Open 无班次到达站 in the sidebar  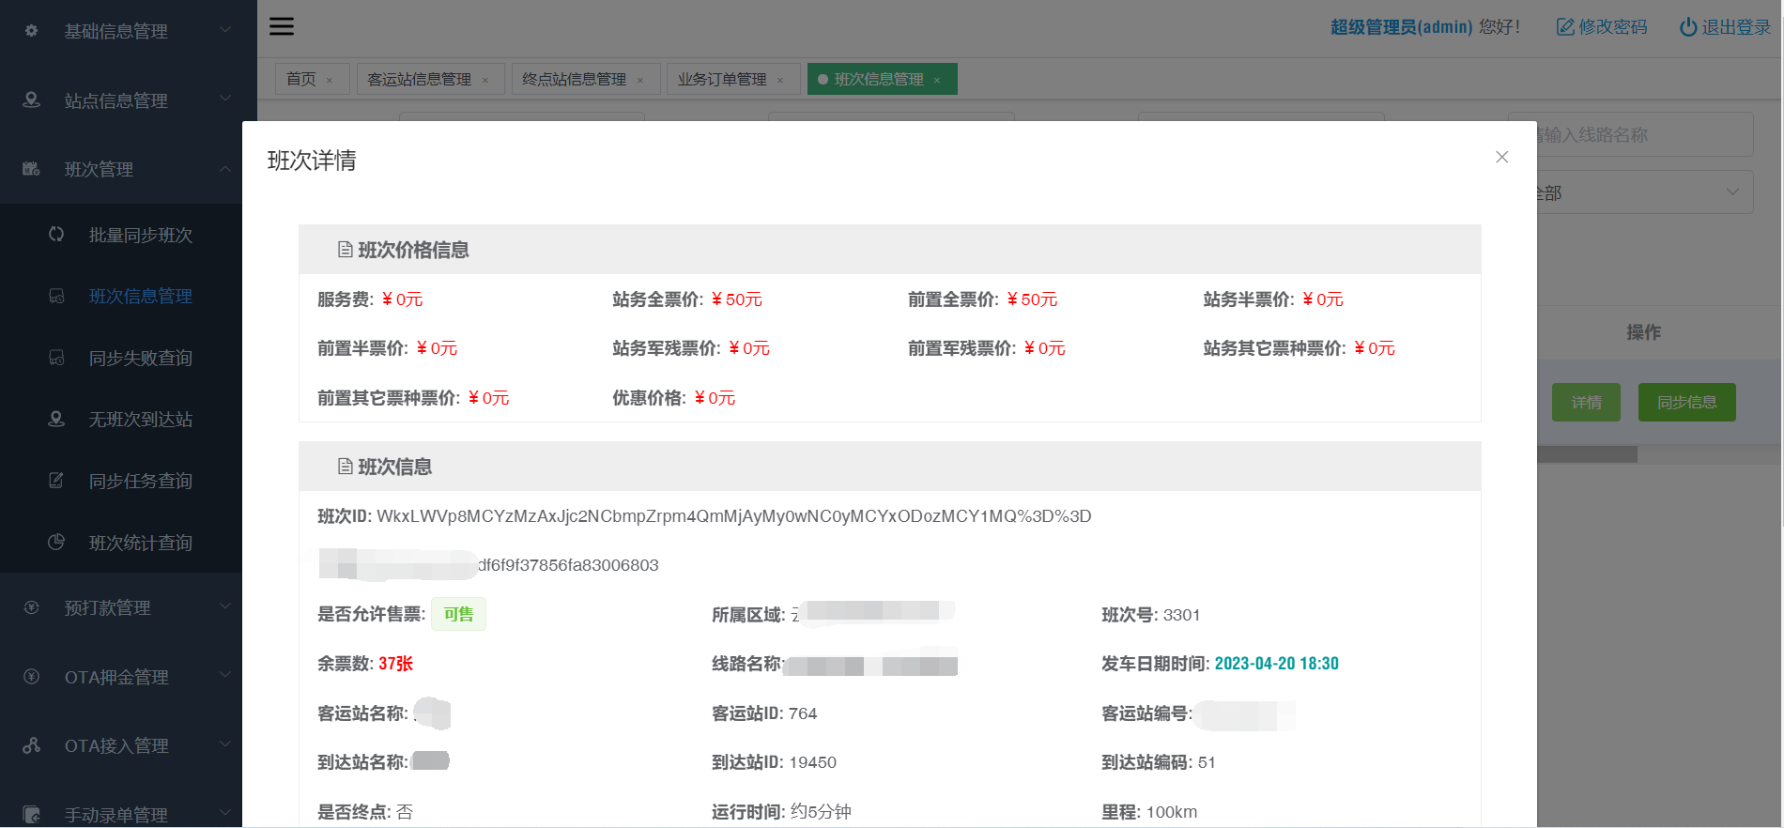pos(141,419)
